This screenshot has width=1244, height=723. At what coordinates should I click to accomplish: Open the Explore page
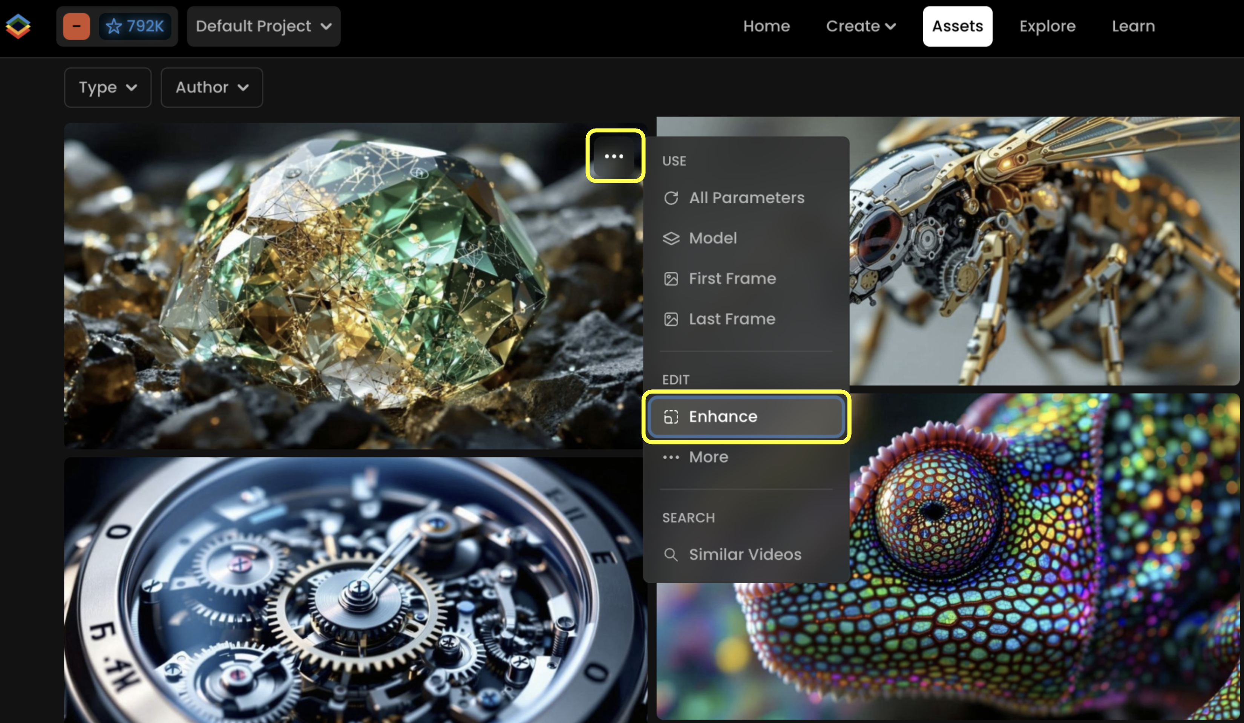(x=1047, y=26)
